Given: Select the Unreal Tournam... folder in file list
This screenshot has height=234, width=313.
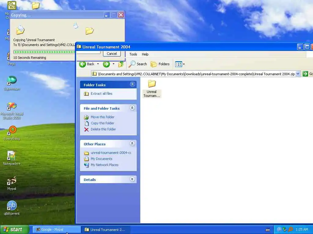Looking at the screenshot, I should (152, 89).
